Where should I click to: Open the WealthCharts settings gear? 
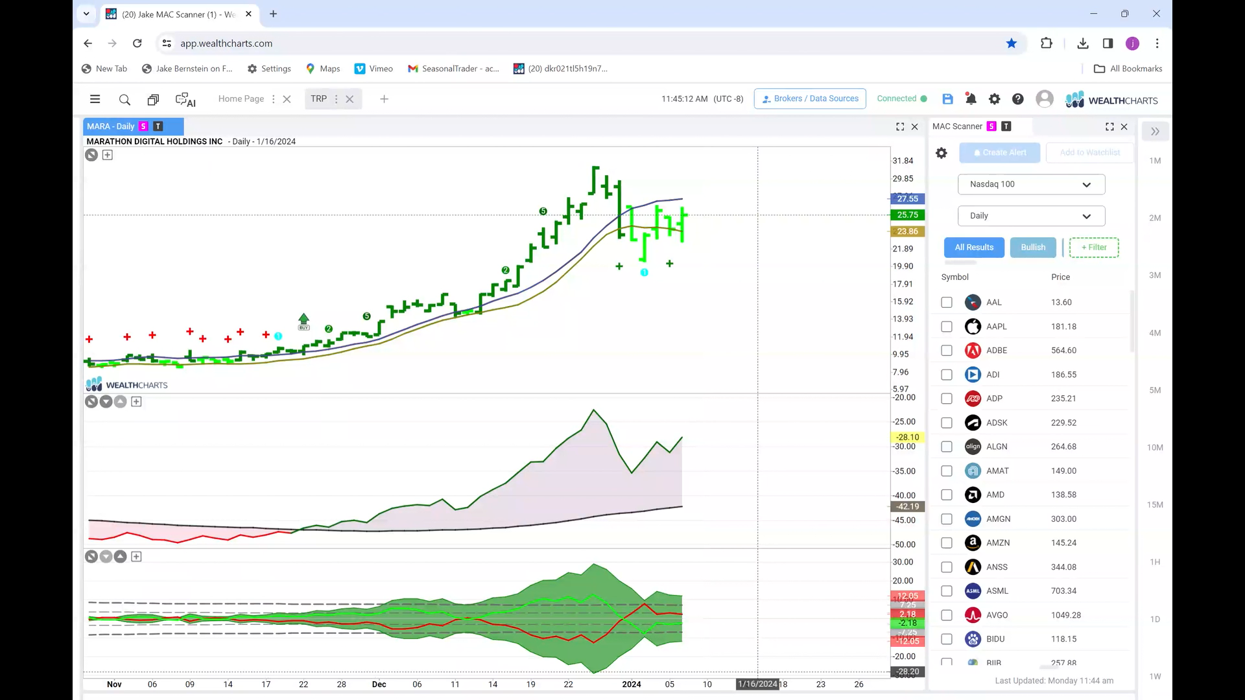(x=994, y=99)
